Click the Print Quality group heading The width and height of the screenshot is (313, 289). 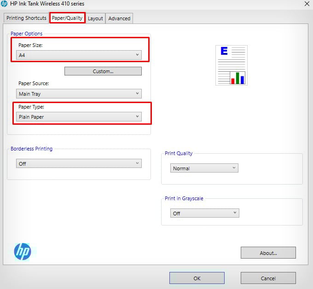pyautogui.click(x=179, y=153)
